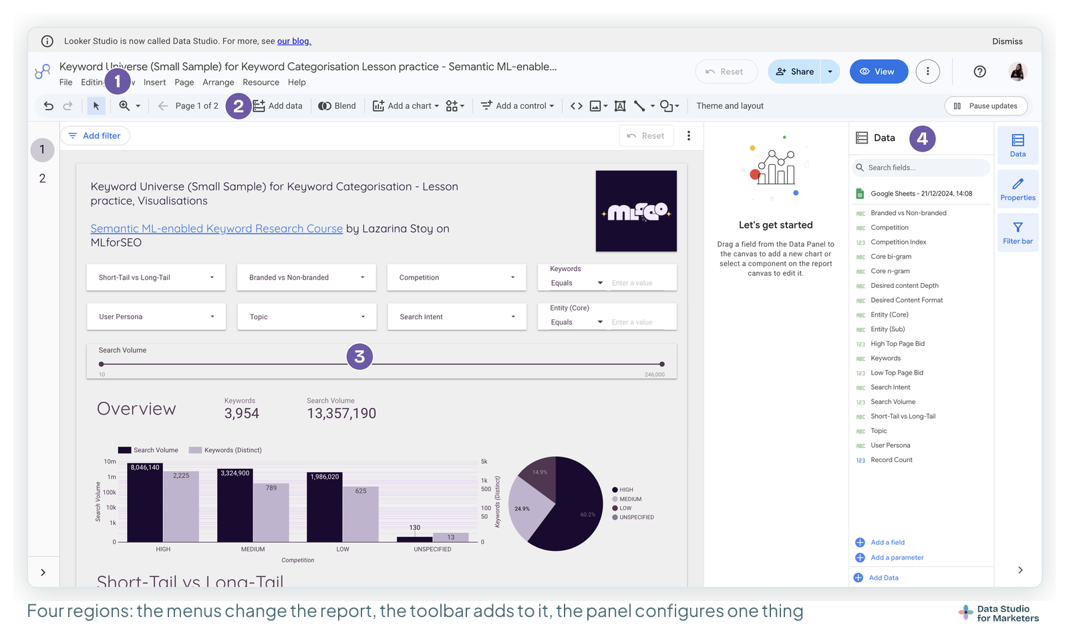Open the Competition filter dropdown
The width and height of the screenshot is (1069, 637).
click(x=457, y=278)
